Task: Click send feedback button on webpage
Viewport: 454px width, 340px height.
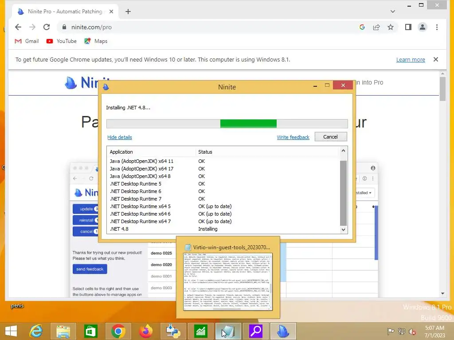Action: coord(90,269)
